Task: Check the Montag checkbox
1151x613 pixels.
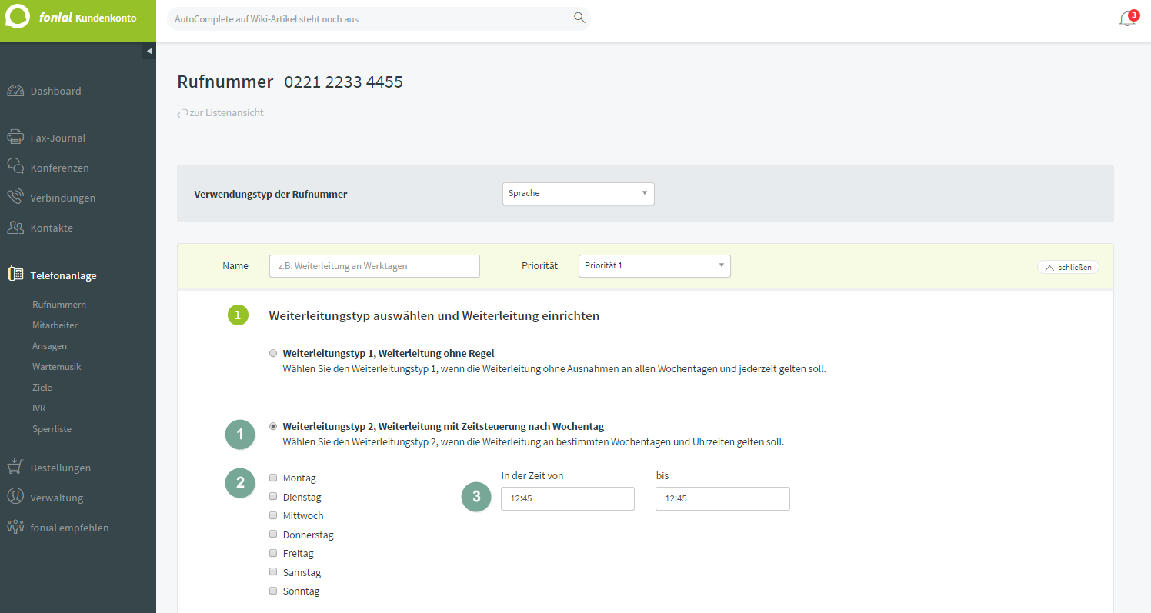Action: coord(273,478)
